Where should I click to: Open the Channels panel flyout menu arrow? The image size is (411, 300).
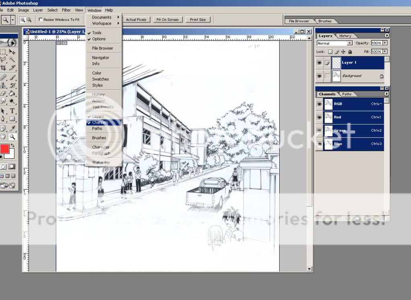coord(386,94)
